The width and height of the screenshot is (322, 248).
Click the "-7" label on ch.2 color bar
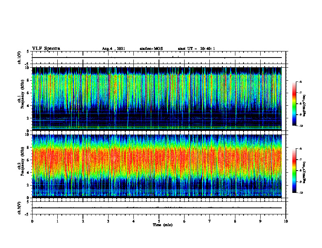(x=300, y=160)
